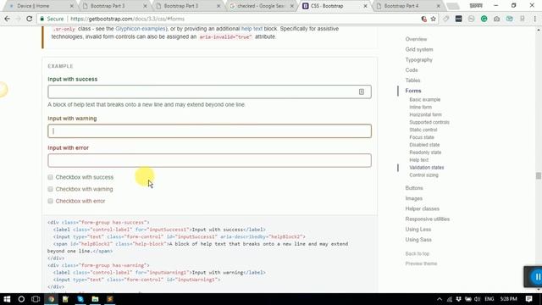Open Skype from the taskbar
Screen dimensions: 542x305
click(x=80, y=299)
